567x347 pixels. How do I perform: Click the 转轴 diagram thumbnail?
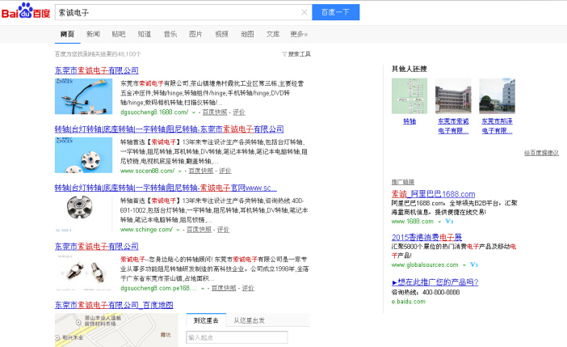[x=409, y=96]
